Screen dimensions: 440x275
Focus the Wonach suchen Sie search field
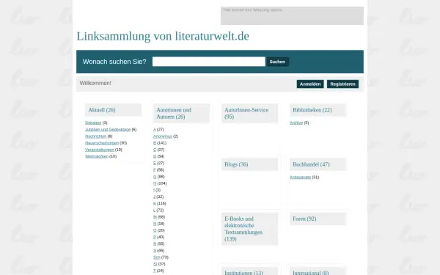pos(209,62)
